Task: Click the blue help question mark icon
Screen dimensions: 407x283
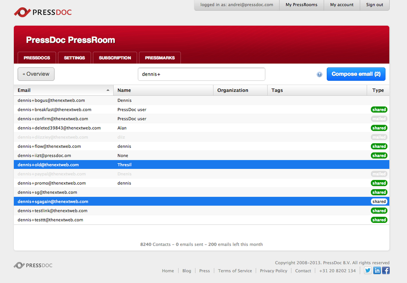Action: click(x=319, y=74)
